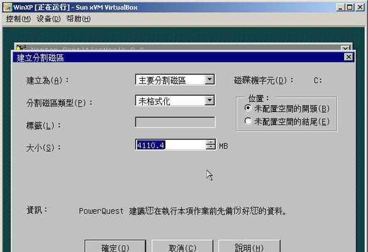Screen dimensions: 368x252
Task: Close the 建立分割磁區 dialog with its X icon
Action: tap(348, 57)
